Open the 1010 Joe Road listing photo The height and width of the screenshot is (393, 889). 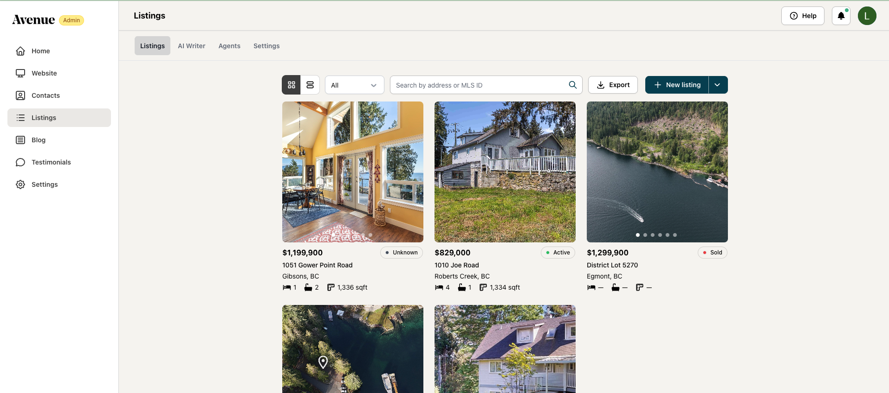tap(505, 172)
